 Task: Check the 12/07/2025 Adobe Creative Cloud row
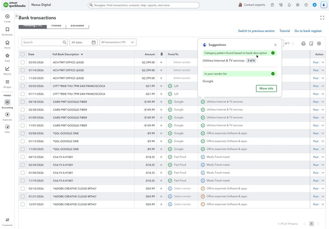22,204
